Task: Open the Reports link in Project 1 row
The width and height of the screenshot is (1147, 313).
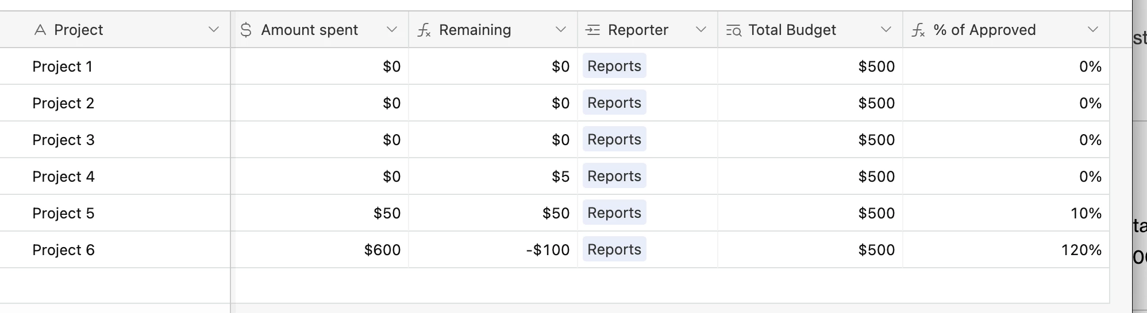Action: tap(614, 66)
